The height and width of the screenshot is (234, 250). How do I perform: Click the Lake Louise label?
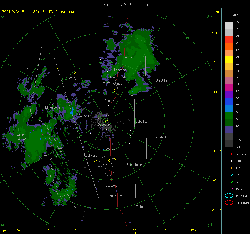21,137
